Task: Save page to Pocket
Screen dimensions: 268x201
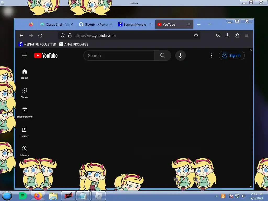Action: 218,35
